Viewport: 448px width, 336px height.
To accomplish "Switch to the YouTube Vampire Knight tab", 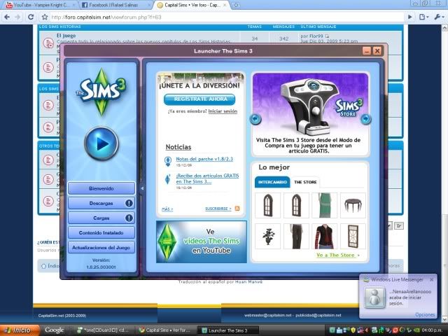I will pyautogui.click(x=41, y=5).
